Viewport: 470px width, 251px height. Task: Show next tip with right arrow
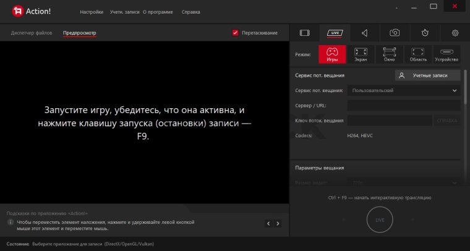click(278, 223)
